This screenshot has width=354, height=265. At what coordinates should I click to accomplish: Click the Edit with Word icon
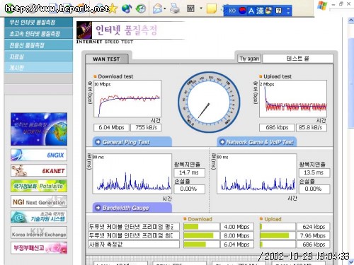(190, 8)
